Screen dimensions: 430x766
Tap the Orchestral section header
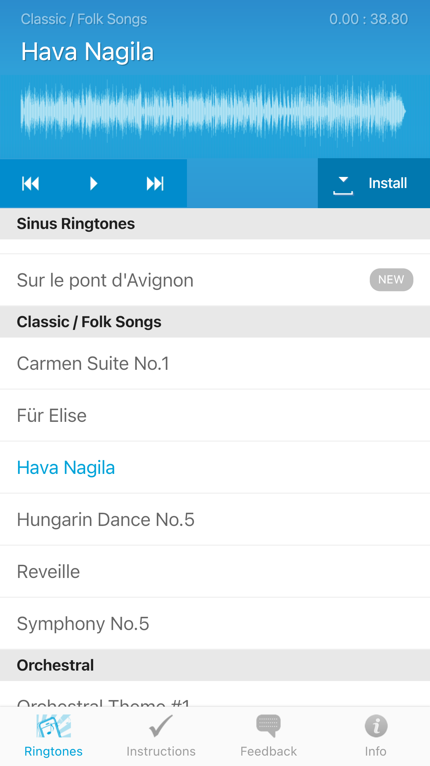click(x=56, y=665)
